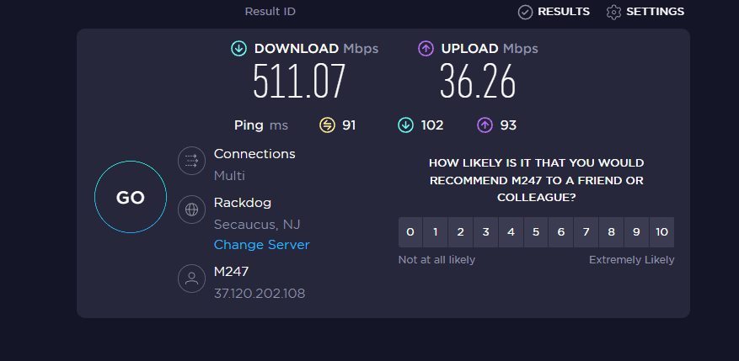Click the Rackdog server globe icon
739x361 pixels.
point(191,210)
